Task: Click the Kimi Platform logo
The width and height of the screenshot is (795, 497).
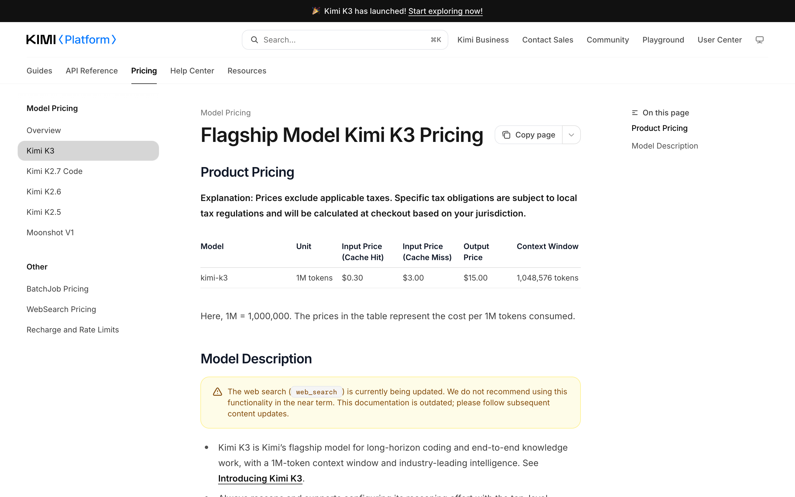Action: pos(71,40)
